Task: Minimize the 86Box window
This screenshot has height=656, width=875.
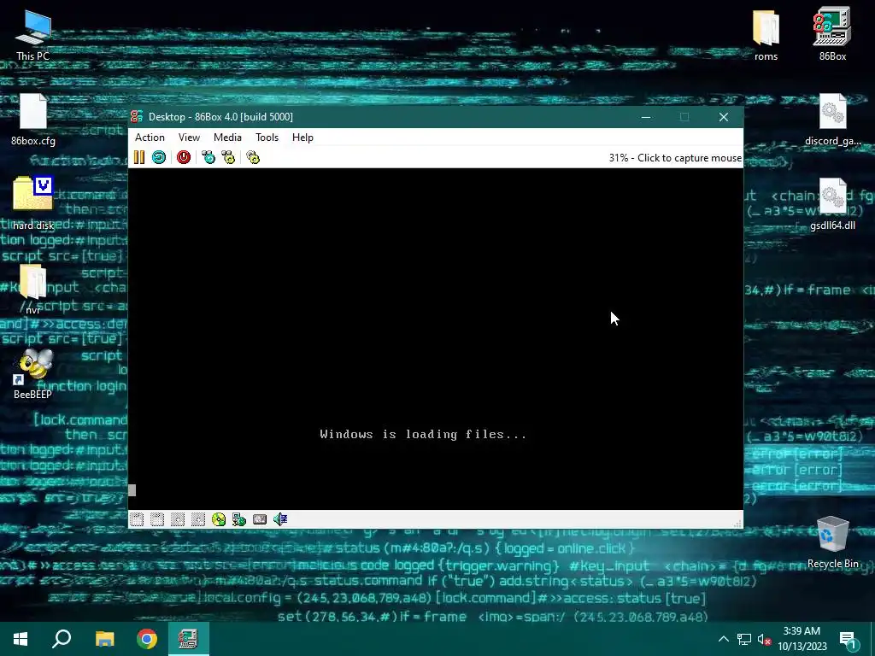Action: 646,116
